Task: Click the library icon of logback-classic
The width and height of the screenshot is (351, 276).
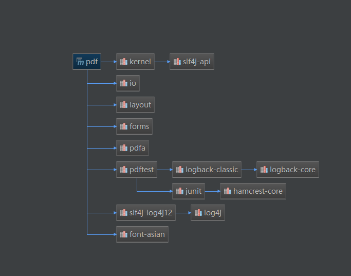Action: coord(179,170)
